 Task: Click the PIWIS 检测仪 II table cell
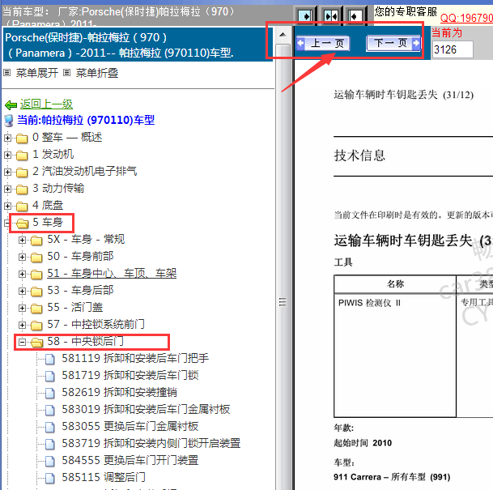pyautogui.click(x=395, y=356)
